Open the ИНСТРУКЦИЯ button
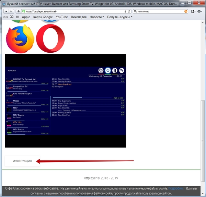206x197 pixels. tap(22, 161)
